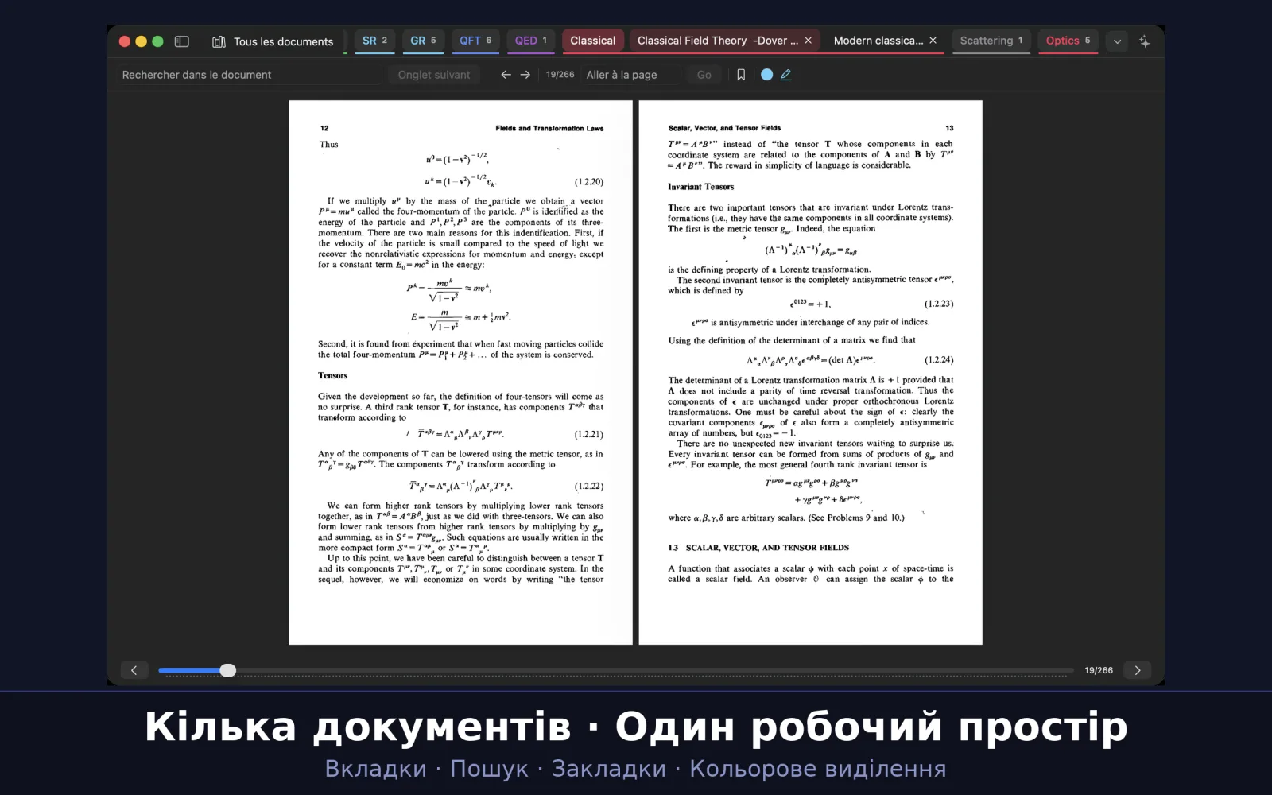Open the Scattering tab group
Screen dimensions: 1272x795
point(991,41)
